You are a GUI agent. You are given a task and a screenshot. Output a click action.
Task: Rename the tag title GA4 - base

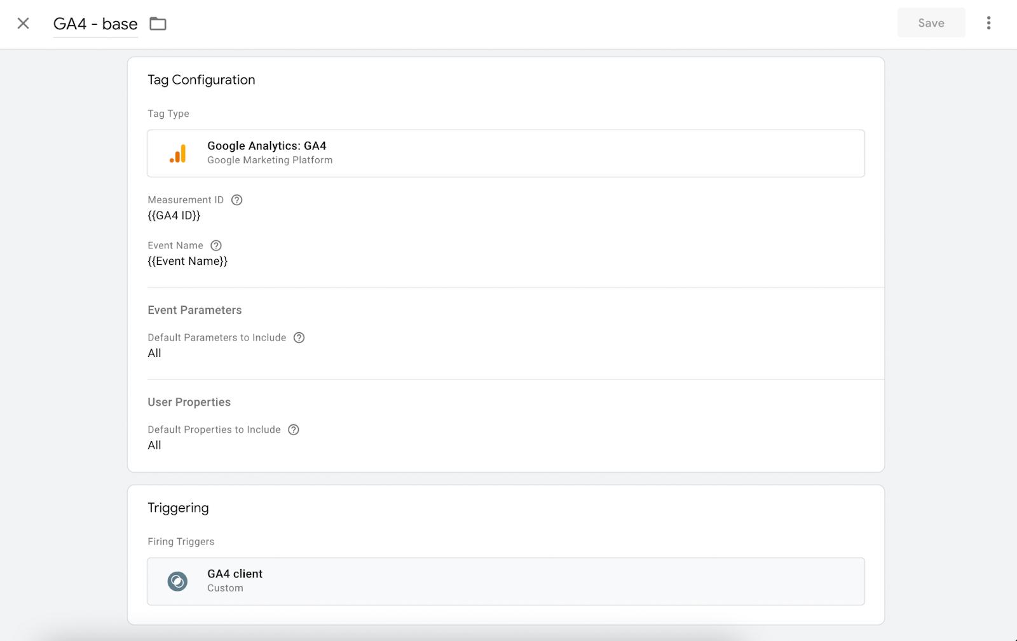(x=95, y=24)
